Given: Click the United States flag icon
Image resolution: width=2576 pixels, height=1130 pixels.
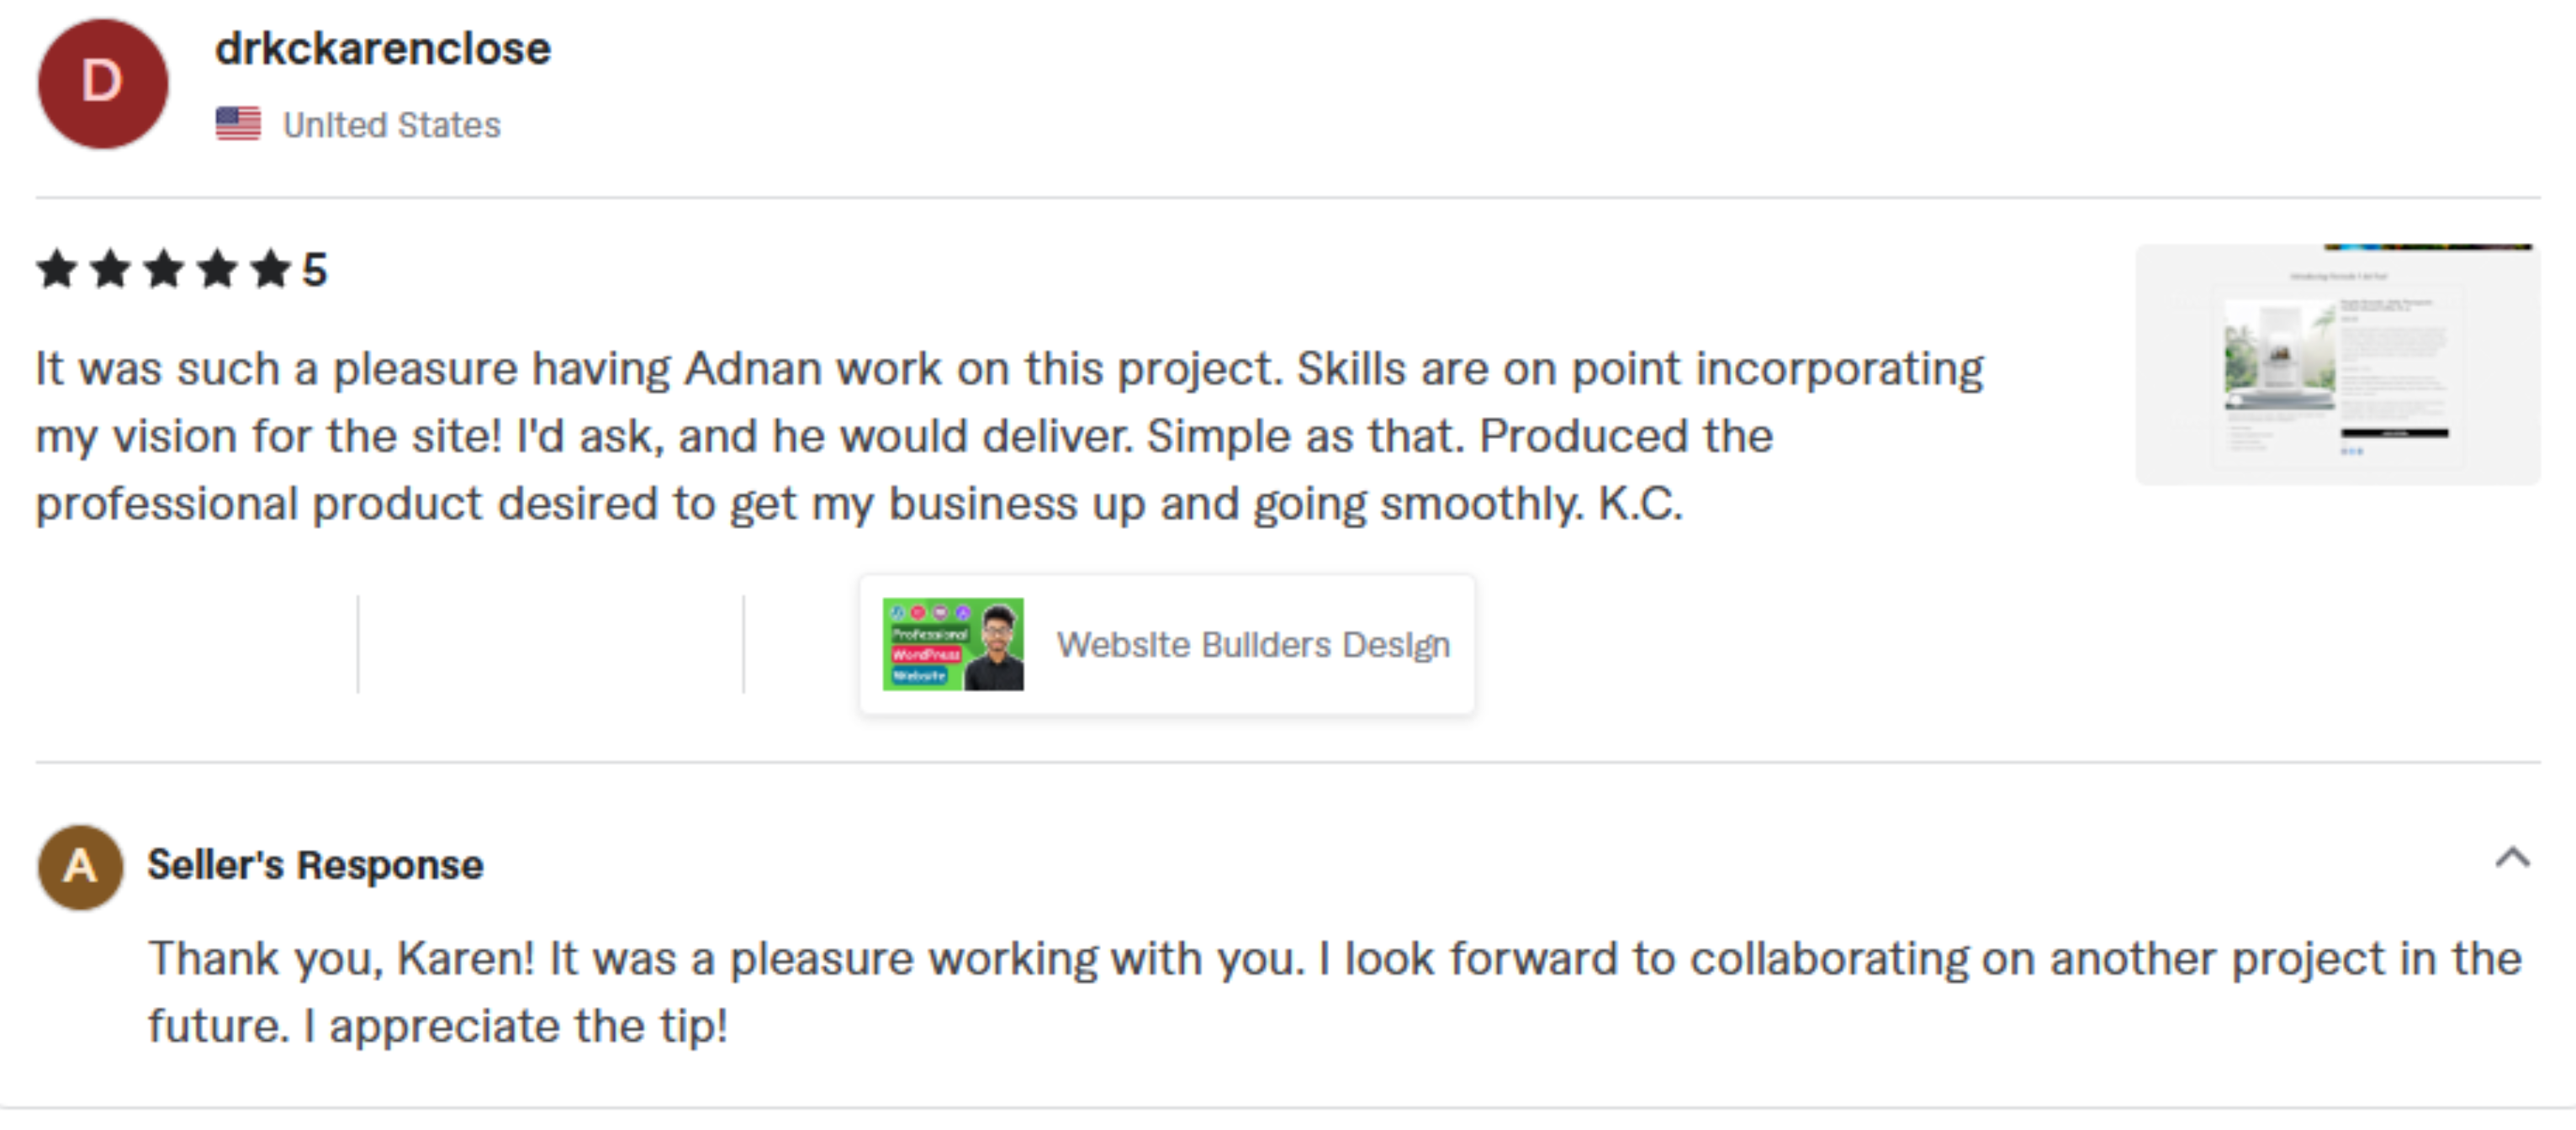Looking at the screenshot, I should (238, 124).
